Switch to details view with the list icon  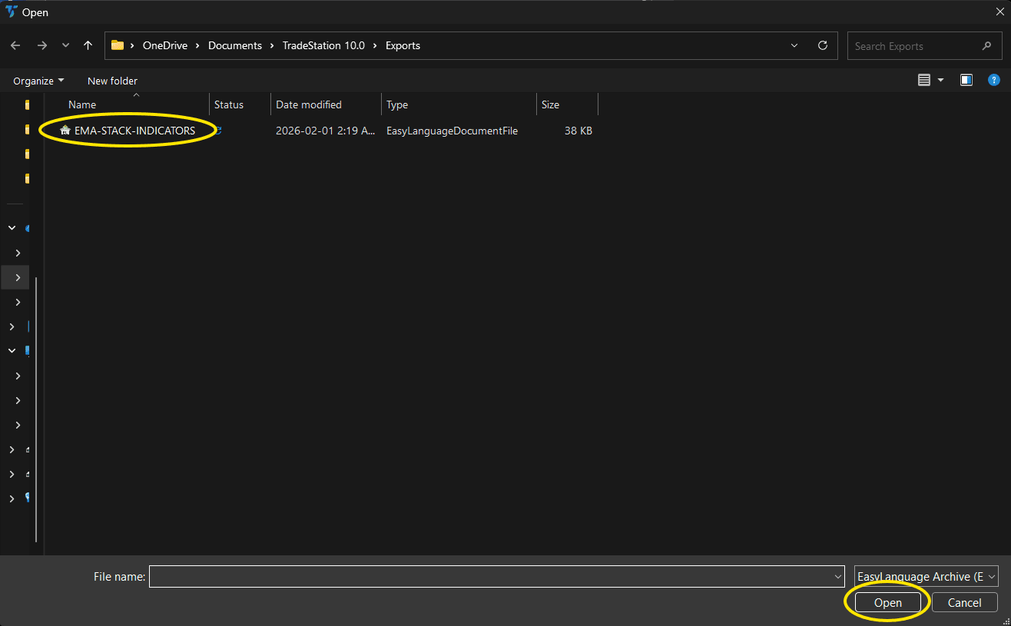[926, 79]
